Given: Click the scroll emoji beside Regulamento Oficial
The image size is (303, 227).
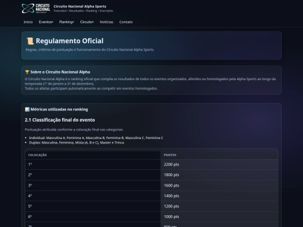Looking at the screenshot, I should pos(30,41).
